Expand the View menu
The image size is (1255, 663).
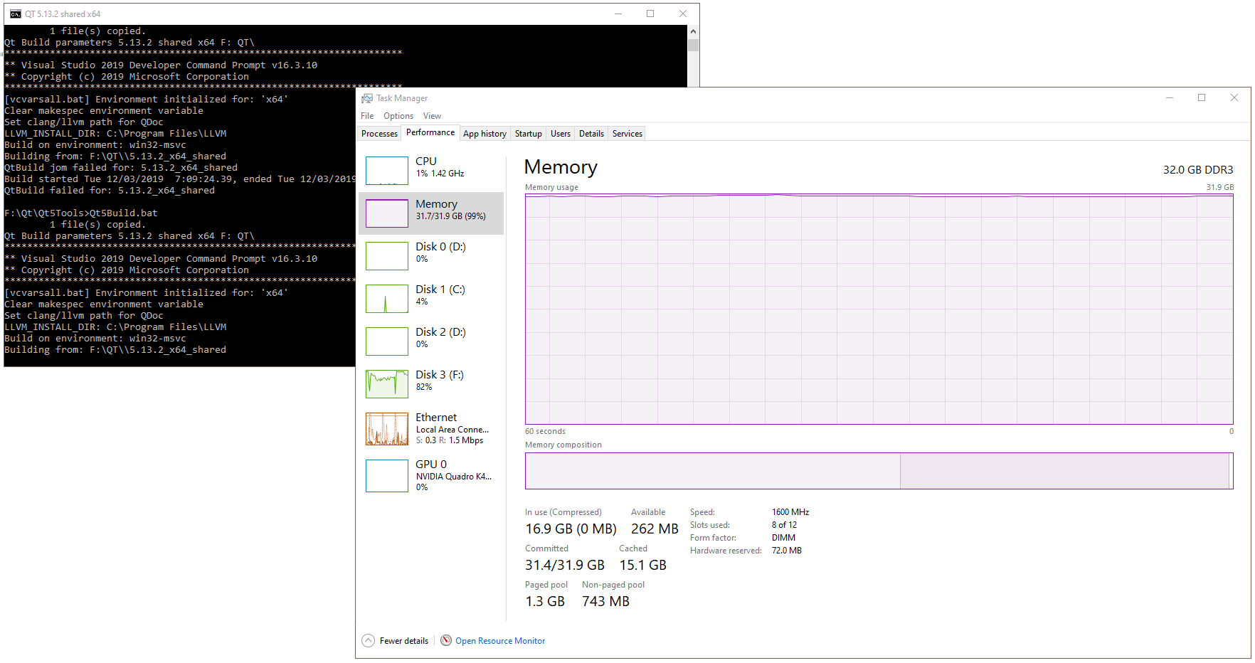(432, 116)
